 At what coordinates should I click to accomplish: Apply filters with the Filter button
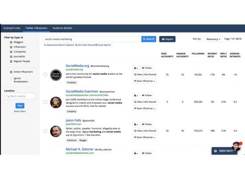pos(20,106)
